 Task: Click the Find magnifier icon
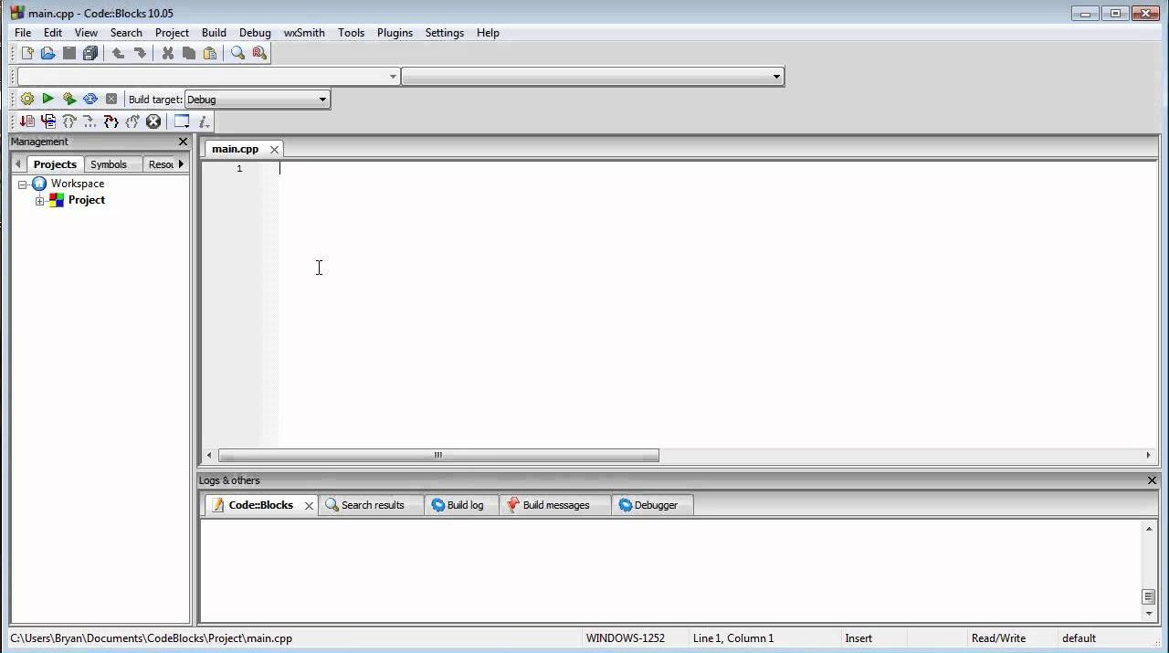[237, 53]
